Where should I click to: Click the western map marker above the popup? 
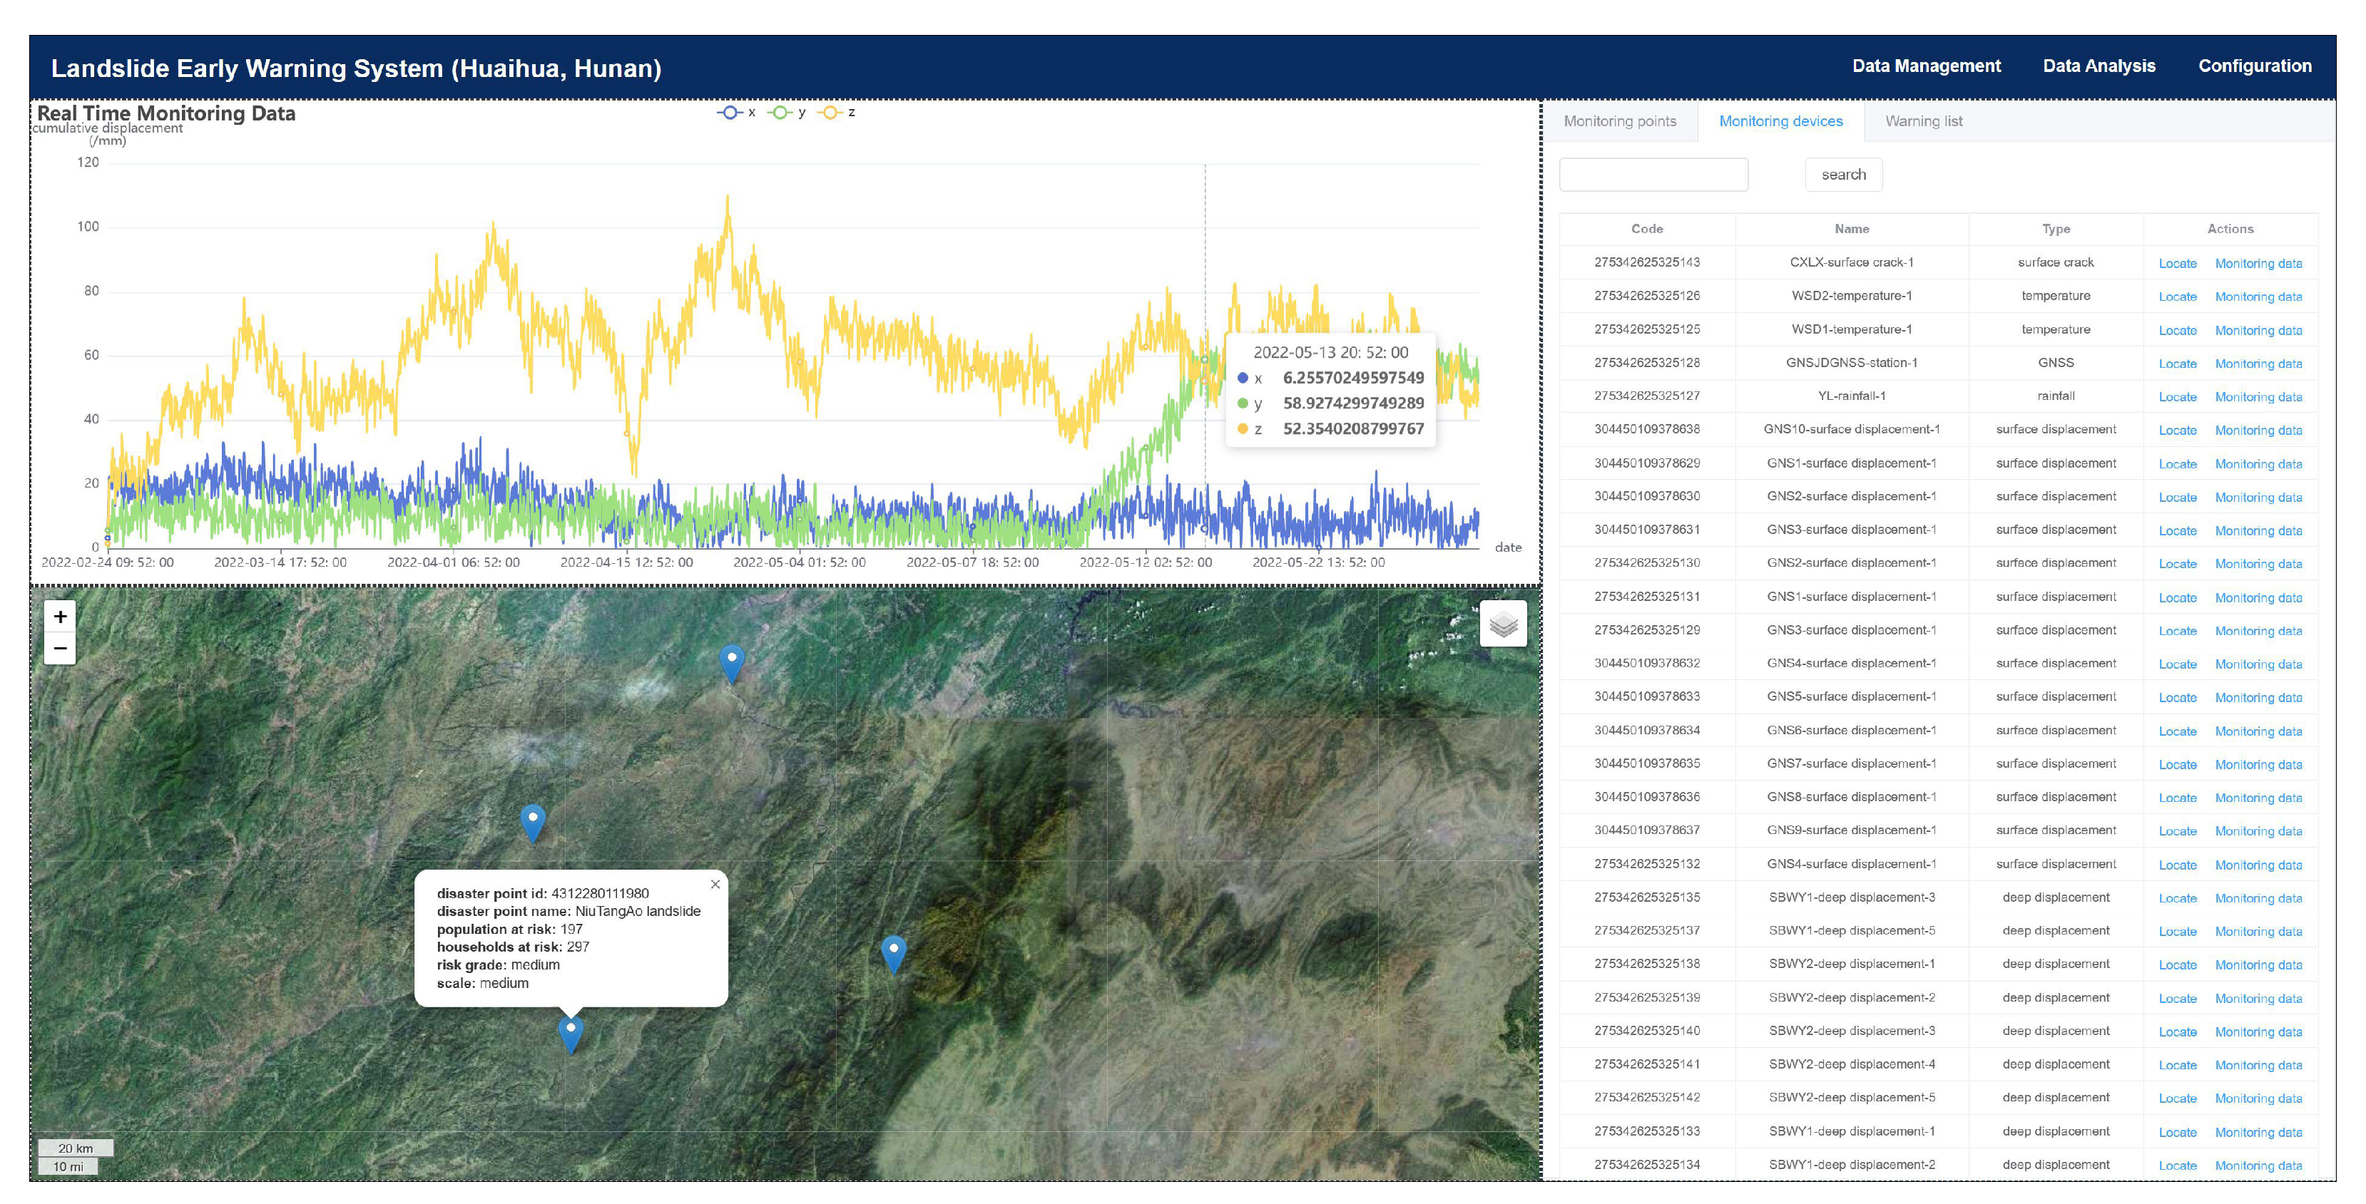coord(533,820)
